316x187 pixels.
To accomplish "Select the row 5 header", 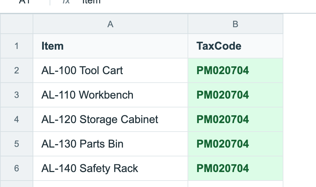I will (x=17, y=144).
